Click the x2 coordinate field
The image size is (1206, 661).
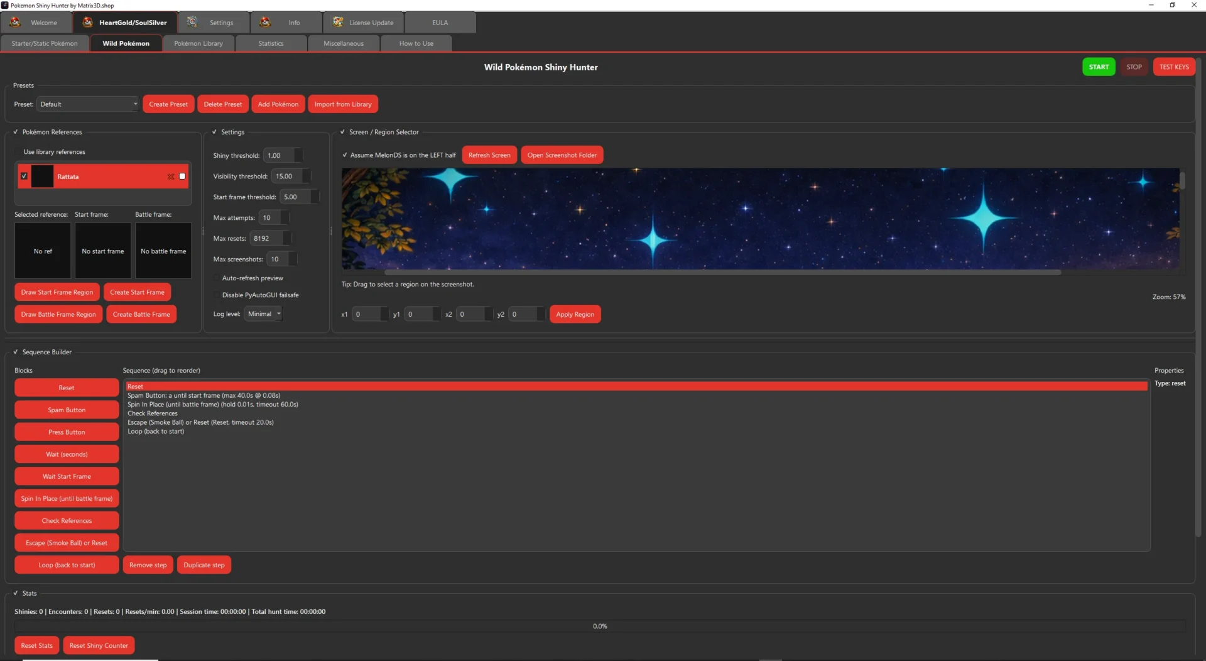click(474, 314)
